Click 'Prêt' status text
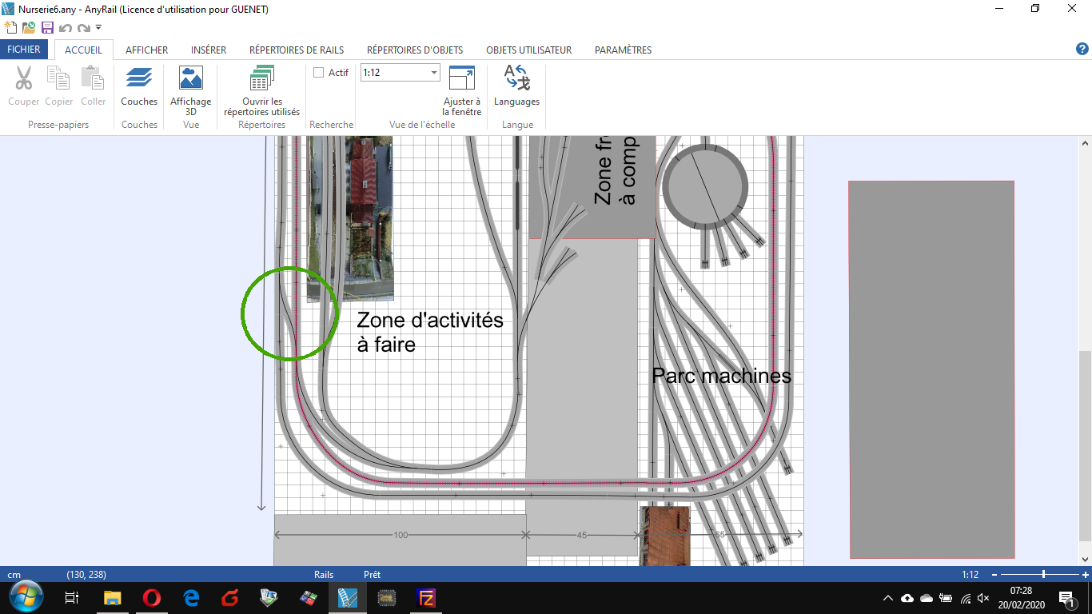The height and width of the screenshot is (614, 1092). click(372, 575)
